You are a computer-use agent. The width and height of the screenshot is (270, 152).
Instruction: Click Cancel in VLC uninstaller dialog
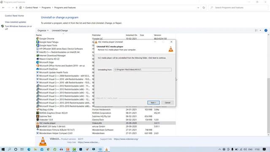167,103
